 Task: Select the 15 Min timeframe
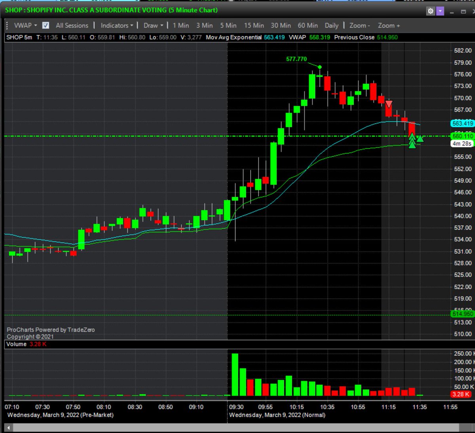(254, 25)
